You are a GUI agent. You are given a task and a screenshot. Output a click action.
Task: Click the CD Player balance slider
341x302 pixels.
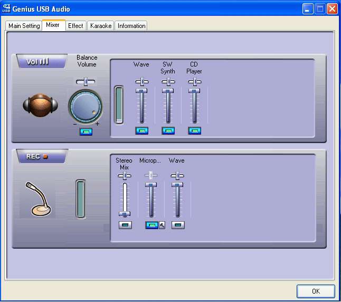point(195,82)
